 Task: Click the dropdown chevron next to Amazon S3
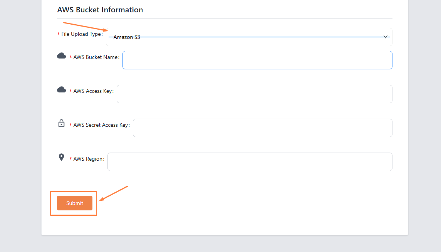point(385,37)
